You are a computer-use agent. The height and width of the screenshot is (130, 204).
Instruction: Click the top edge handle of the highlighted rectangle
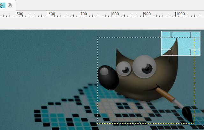coord(181,34)
